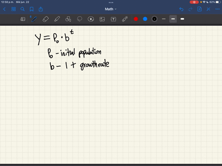Select the Lasso tool

click(x=80, y=19)
